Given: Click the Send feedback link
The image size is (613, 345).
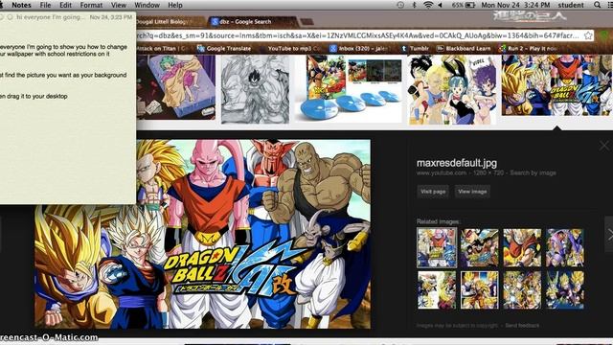Looking at the screenshot, I should (522, 326).
